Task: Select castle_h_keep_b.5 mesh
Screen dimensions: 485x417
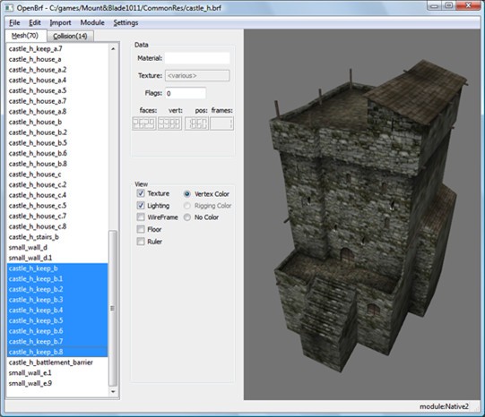Action: pos(57,320)
